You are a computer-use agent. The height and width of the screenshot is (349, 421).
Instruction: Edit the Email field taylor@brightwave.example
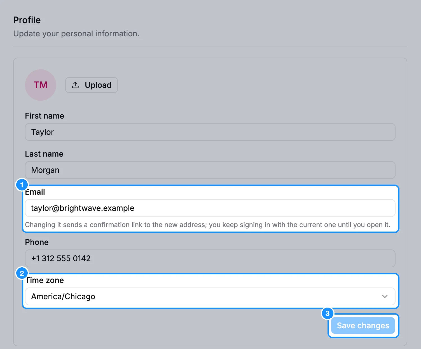[210, 208]
